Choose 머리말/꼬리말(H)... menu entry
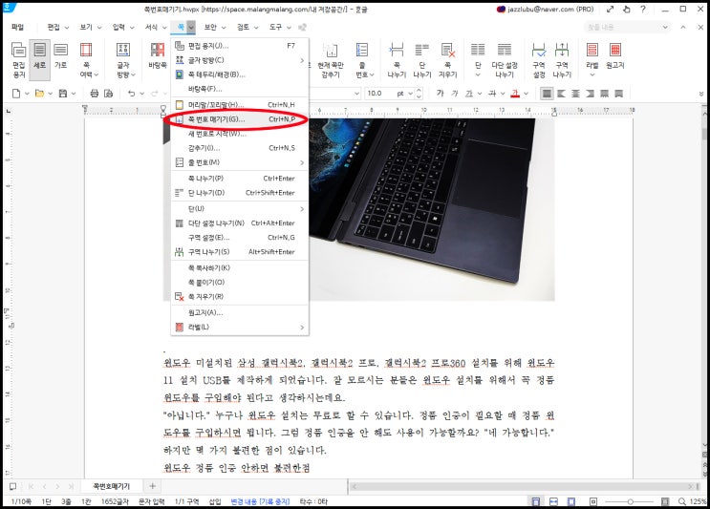Viewport: 710px width, 509px height. [240, 105]
